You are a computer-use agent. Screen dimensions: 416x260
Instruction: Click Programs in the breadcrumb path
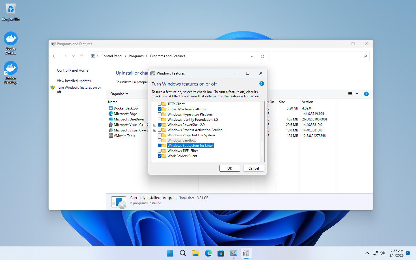(x=136, y=56)
